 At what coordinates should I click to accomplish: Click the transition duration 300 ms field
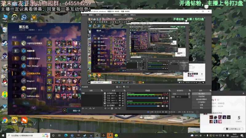tap(181, 97)
